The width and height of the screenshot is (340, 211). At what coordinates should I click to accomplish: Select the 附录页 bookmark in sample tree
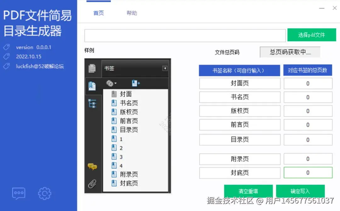(x=129, y=174)
